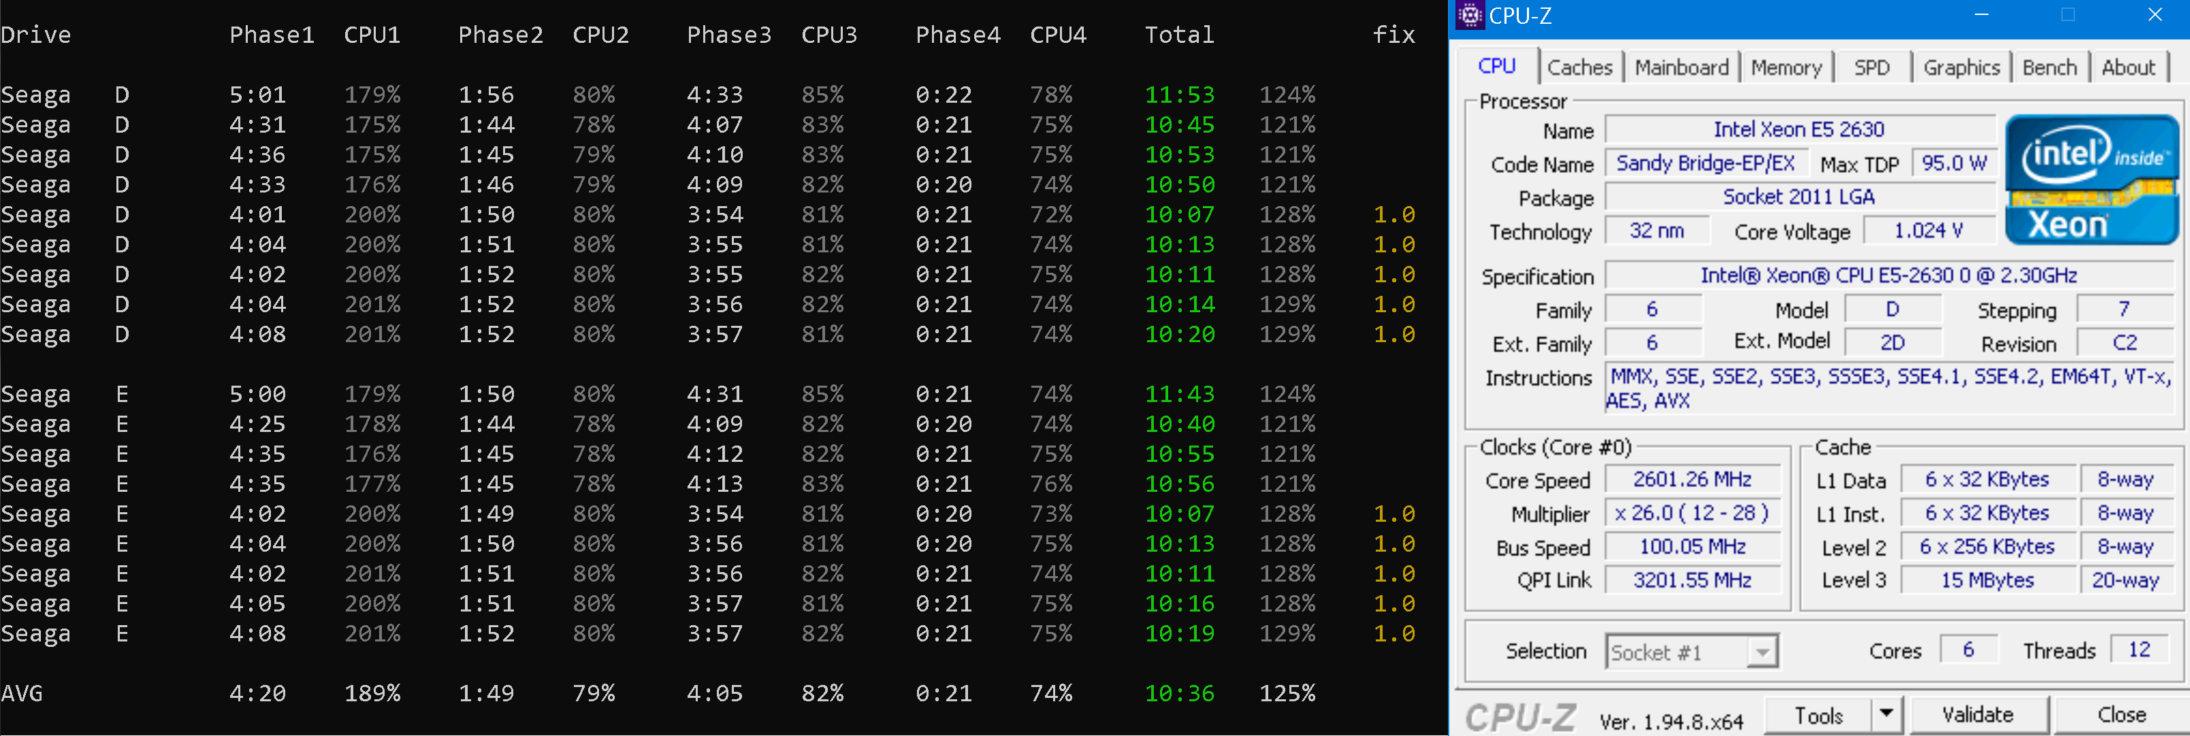Click the Core Voltage value 1.024 V
2190x736 pixels.
tap(1928, 231)
